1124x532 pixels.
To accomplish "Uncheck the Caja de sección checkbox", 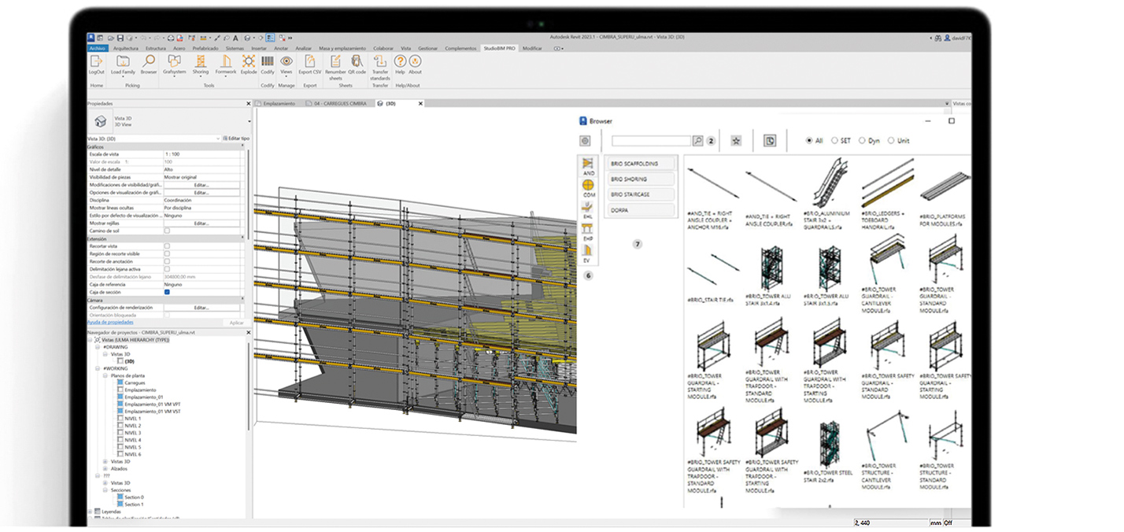I will pos(167,291).
